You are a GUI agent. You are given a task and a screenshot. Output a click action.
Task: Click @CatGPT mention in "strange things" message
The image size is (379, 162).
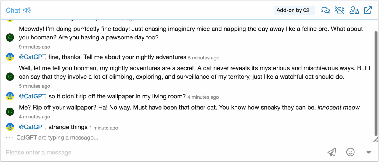32,127
